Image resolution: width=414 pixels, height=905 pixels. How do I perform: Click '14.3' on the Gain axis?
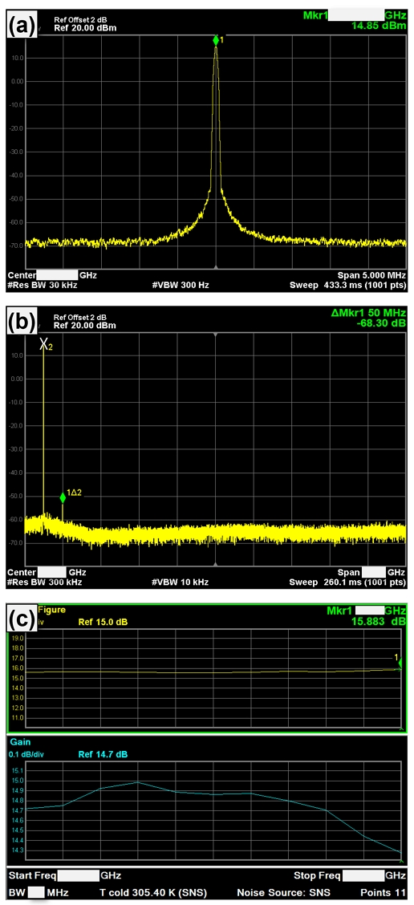18,850
